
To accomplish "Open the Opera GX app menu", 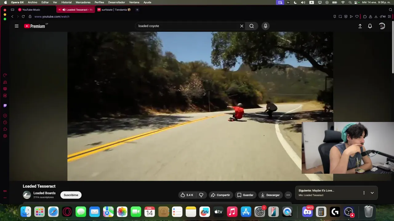I will 17,2.
